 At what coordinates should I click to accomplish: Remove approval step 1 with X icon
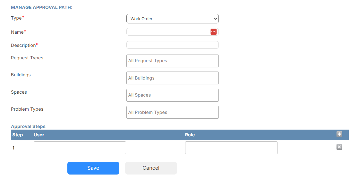point(339,147)
